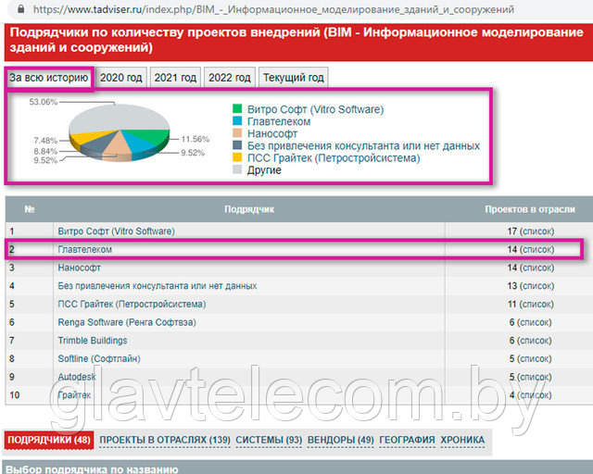
Task: Open Trimble Buildings contractor link
Action: coord(93,341)
